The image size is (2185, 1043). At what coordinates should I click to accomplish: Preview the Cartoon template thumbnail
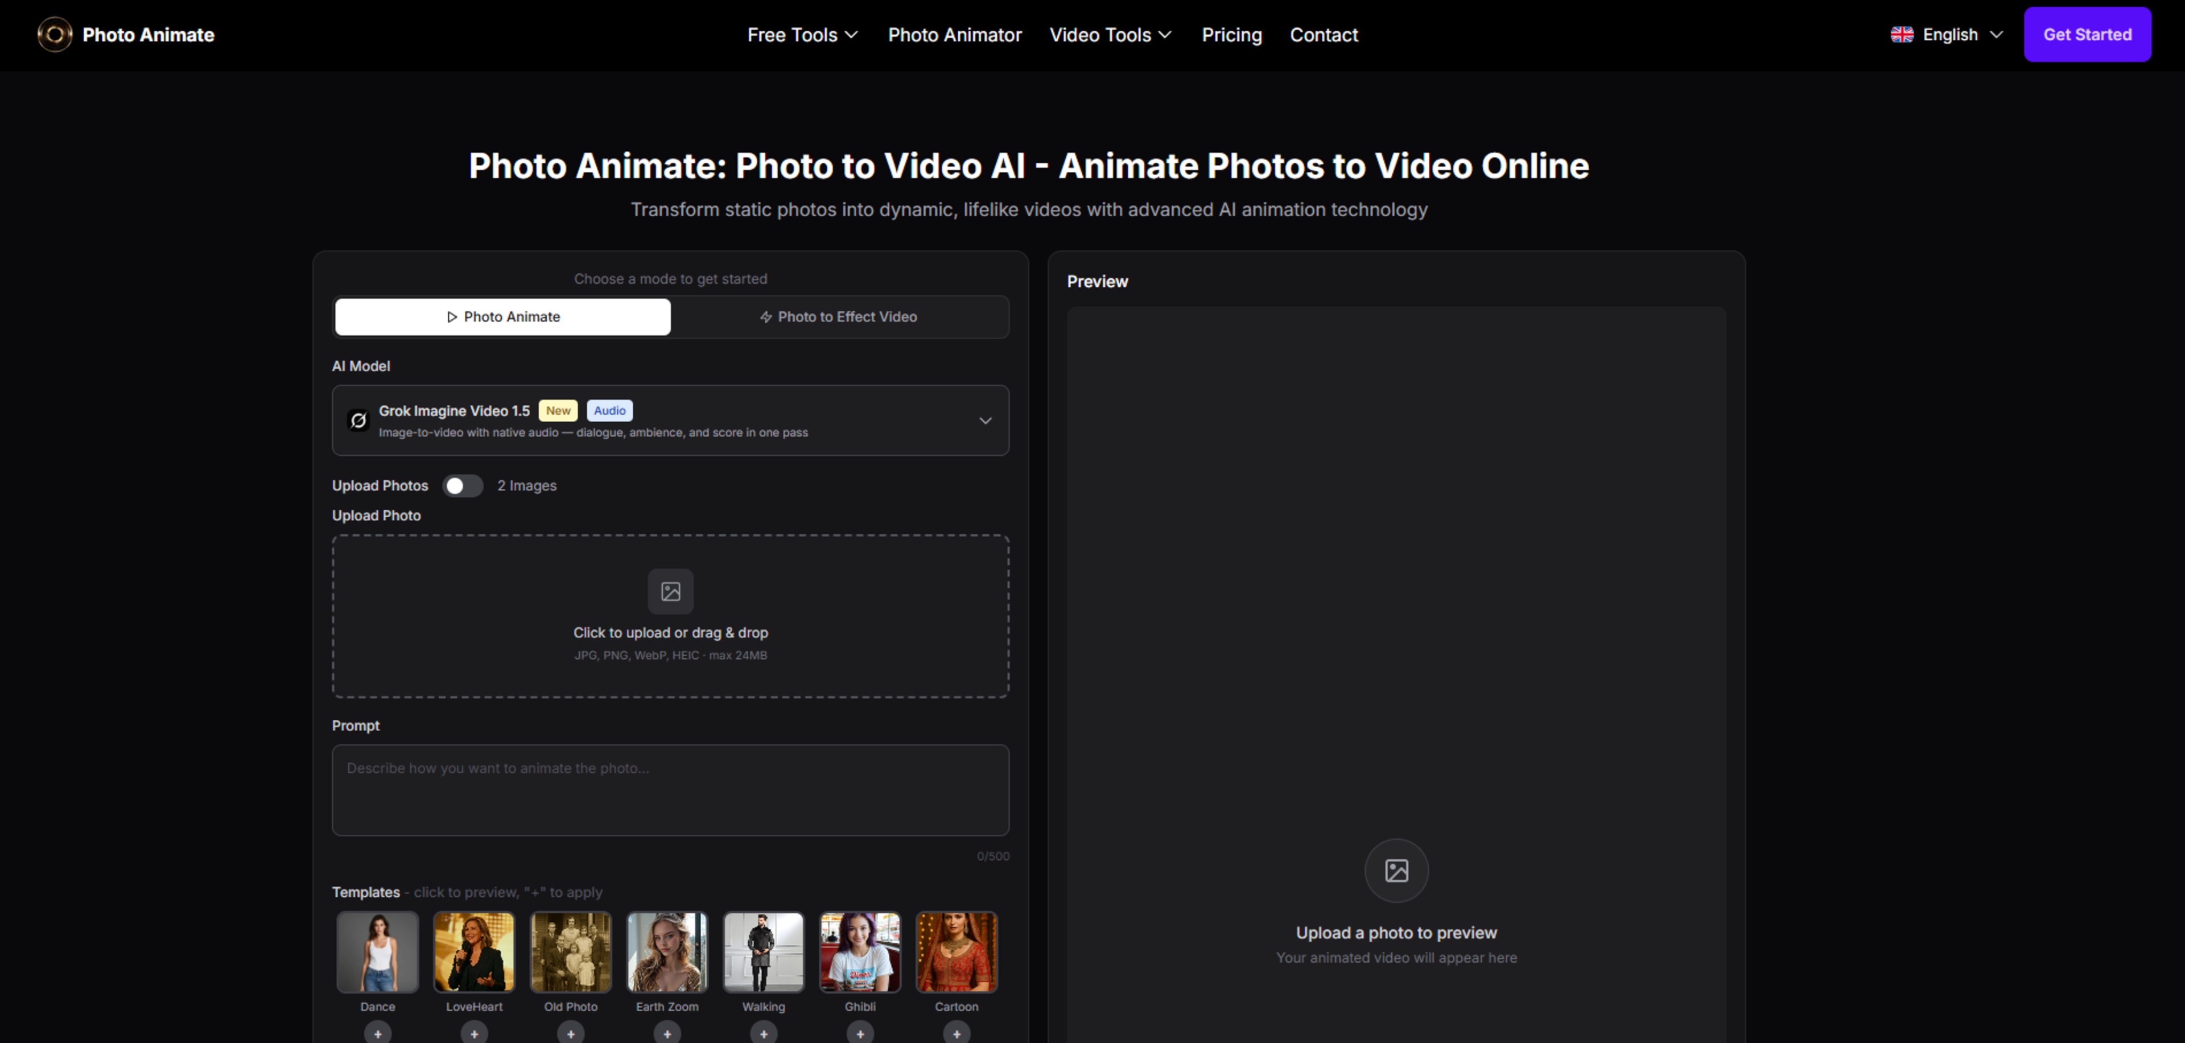point(957,951)
